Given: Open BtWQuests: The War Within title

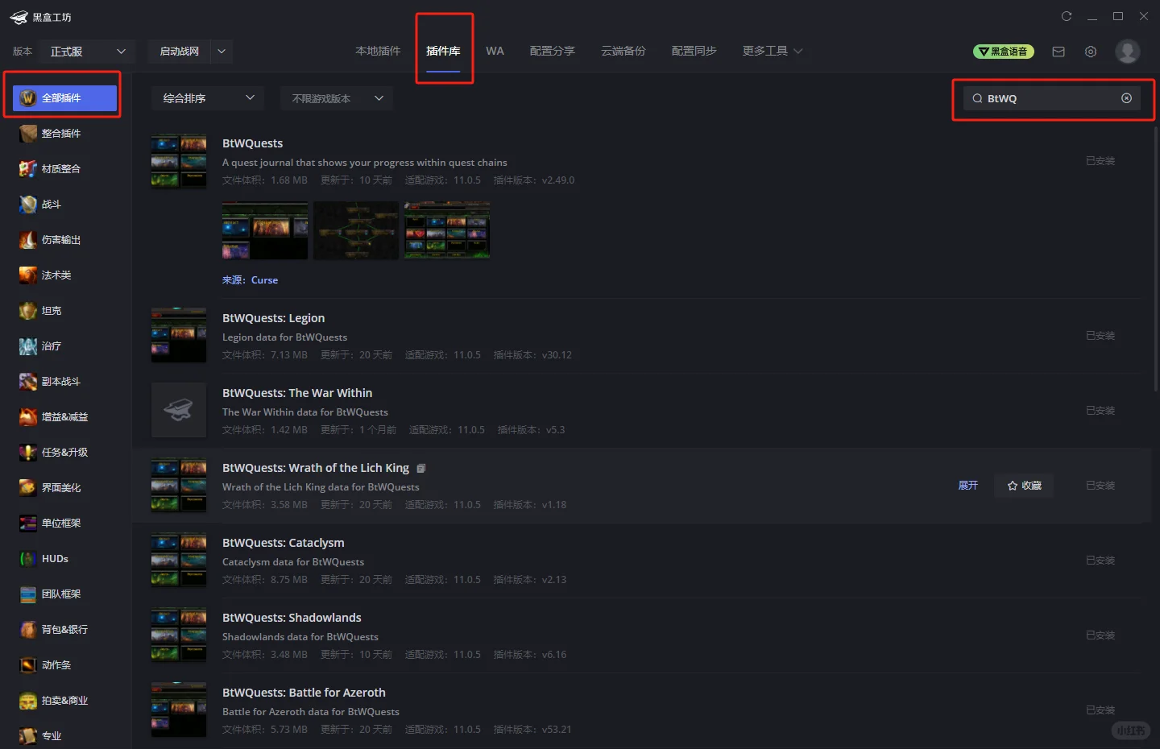Looking at the screenshot, I should point(297,393).
